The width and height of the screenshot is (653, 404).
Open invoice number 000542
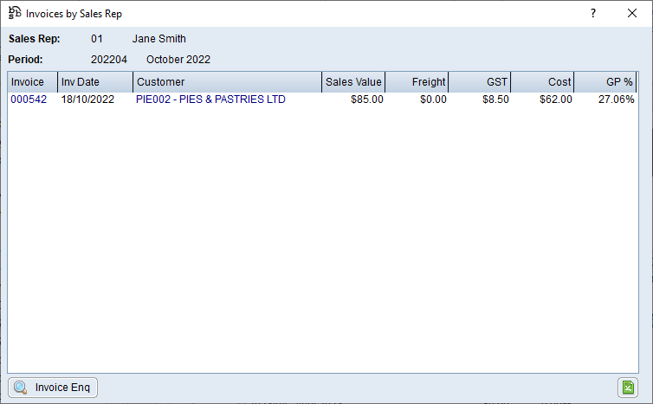(x=29, y=99)
